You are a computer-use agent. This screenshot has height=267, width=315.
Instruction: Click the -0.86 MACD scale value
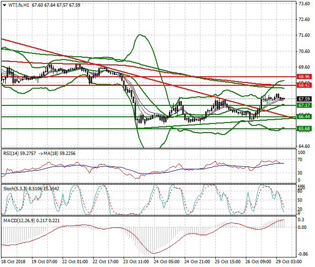tap(303, 254)
